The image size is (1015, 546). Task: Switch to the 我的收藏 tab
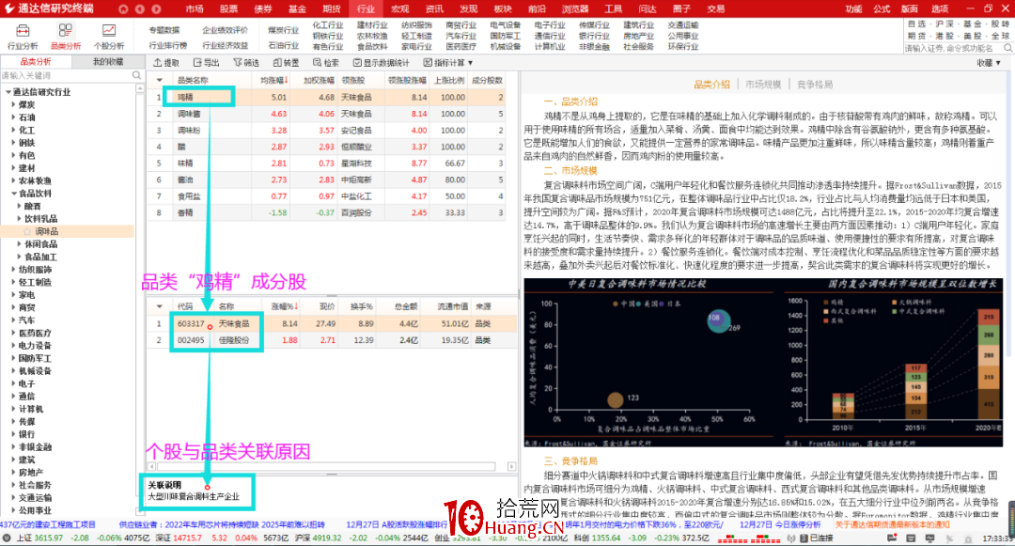coord(107,61)
